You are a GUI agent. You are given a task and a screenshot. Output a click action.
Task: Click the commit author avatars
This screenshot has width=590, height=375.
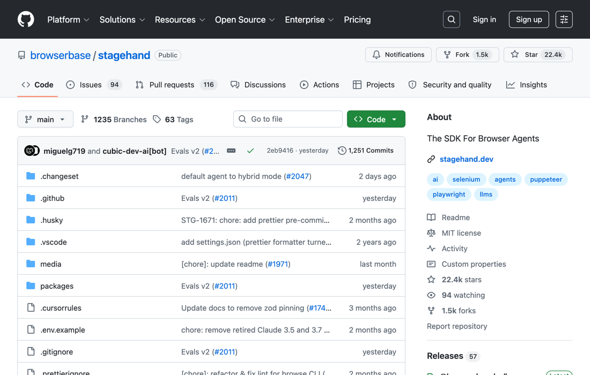(32, 151)
